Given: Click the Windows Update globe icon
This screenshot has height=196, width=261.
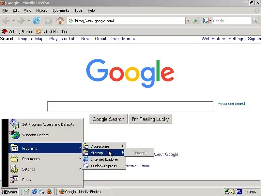Looking at the screenshot, I should click(x=15, y=135).
